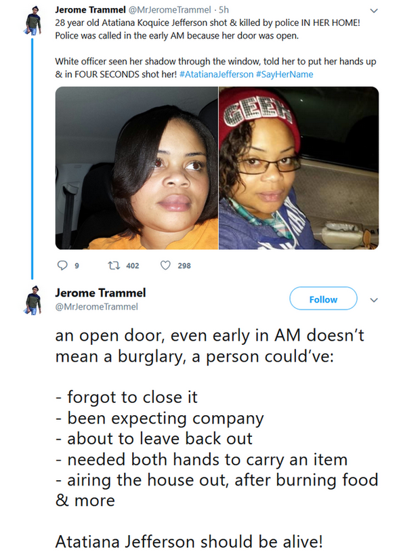The height and width of the screenshot is (554, 403).
Task: Follow Jerome Trammel with the Follow button
Action: click(323, 299)
